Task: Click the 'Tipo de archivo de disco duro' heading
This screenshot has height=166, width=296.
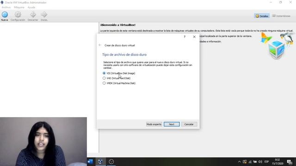Action: 124,54
